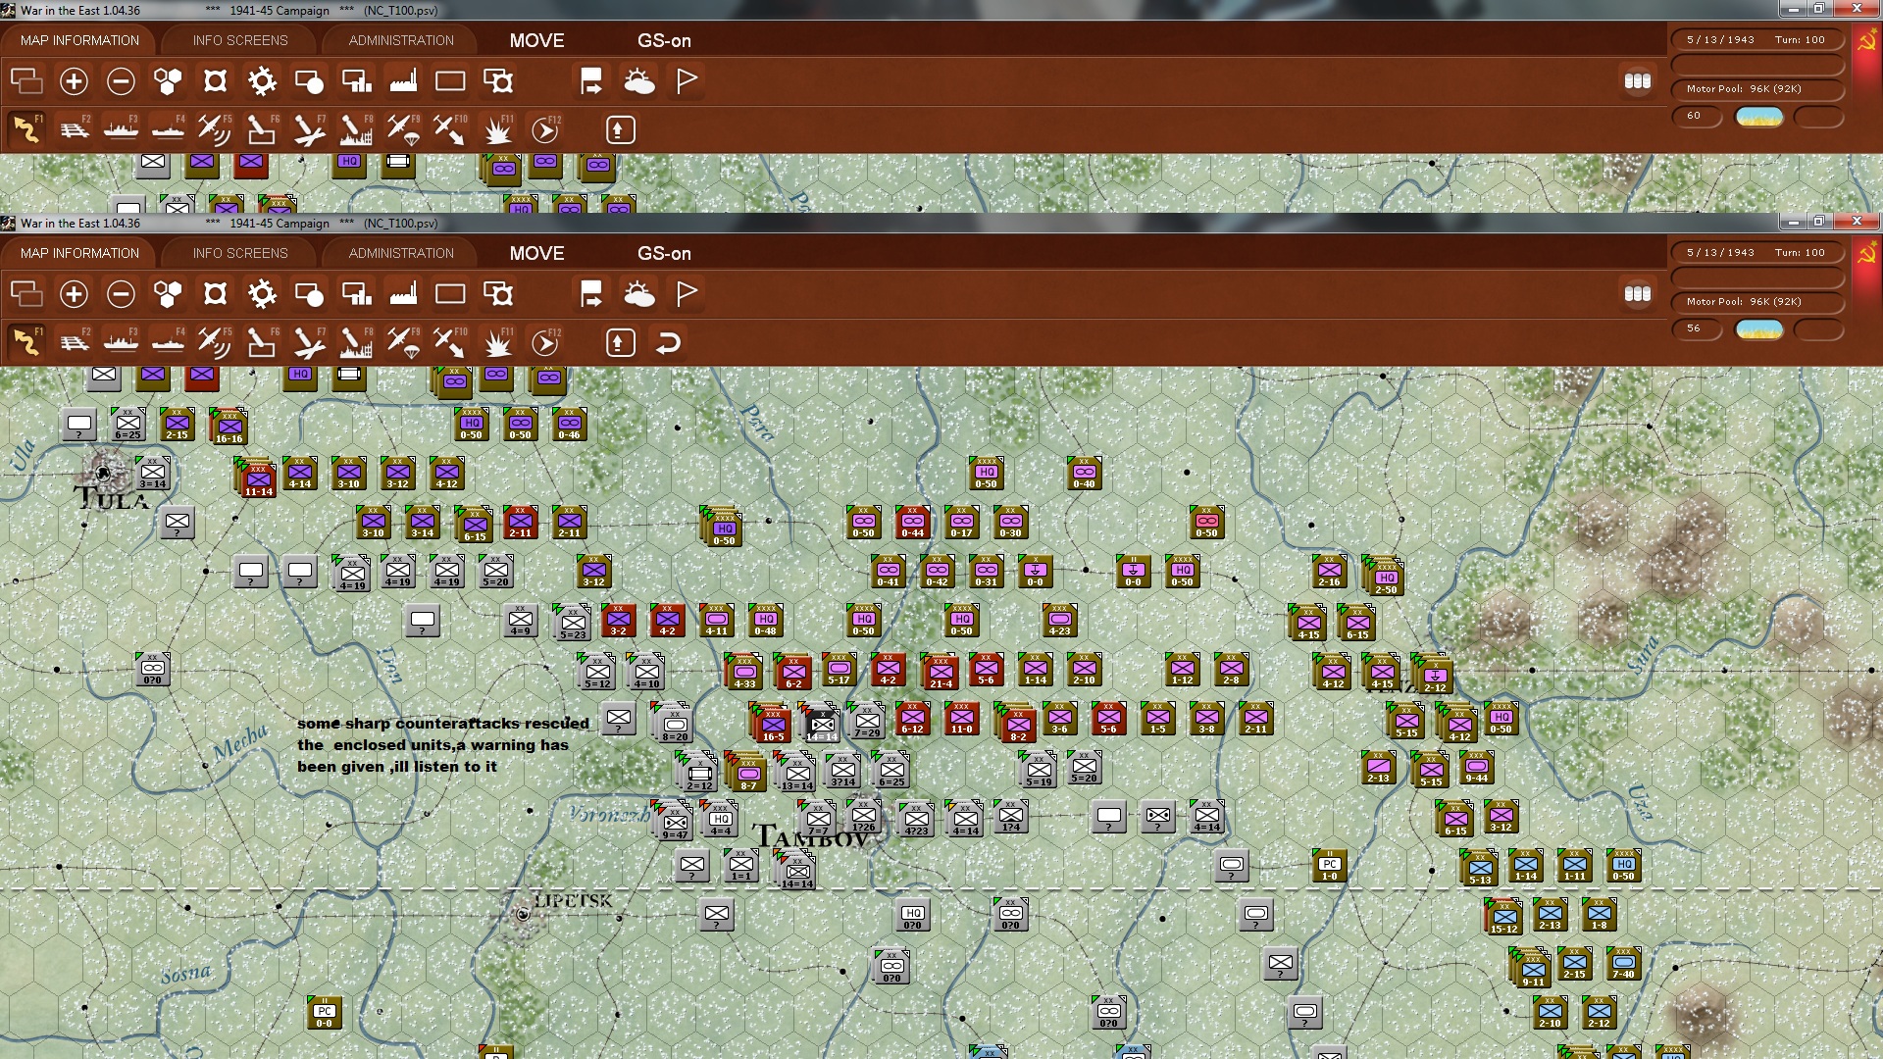Click MOVE mode label in front window
The width and height of the screenshot is (1883, 1059).
point(536,253)
